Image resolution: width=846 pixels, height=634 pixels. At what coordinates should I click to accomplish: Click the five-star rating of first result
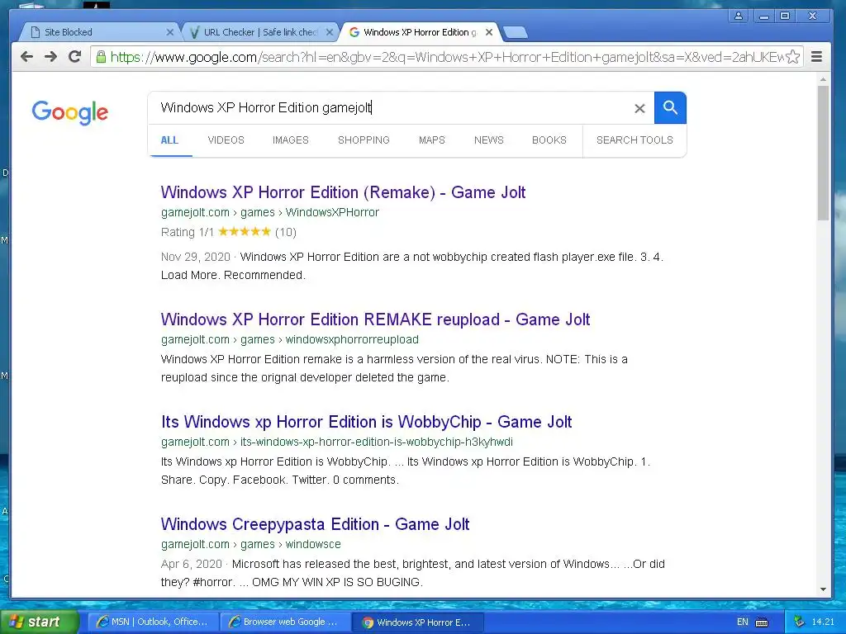coord(245,232)
